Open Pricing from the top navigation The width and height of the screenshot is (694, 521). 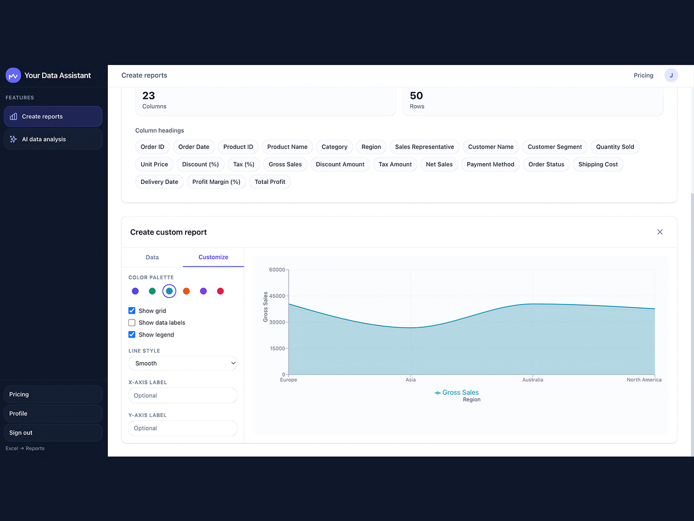(643, 75)
